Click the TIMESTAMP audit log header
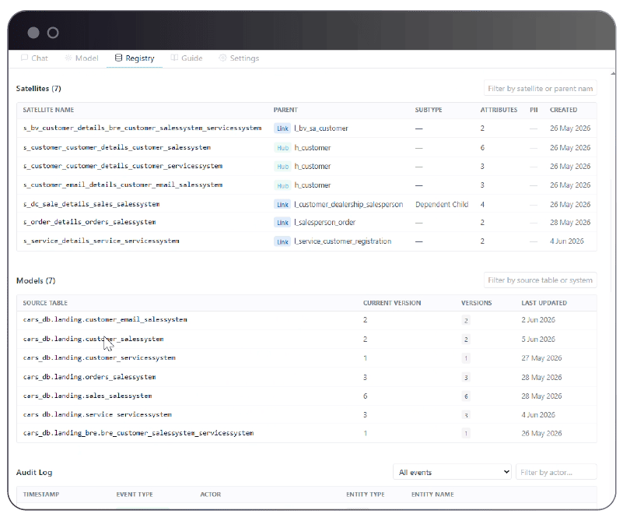The width and height of the screenshot is (623, 521). (41, 494)
